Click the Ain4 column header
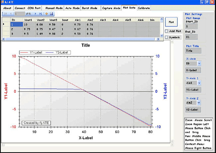The height and width of the screenshot is (153, 216). pos(117,20)
